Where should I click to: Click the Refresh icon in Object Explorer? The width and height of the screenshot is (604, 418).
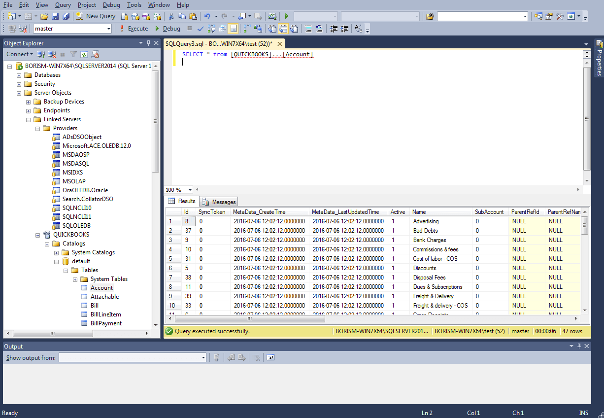(x=84, y=54)
